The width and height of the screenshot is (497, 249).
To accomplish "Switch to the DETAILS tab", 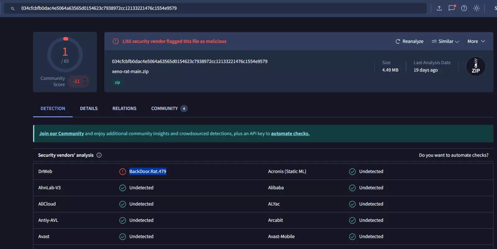I will click(89, 108).
